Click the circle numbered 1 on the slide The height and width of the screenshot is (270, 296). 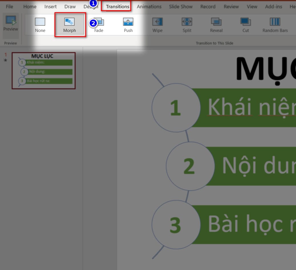176,108
